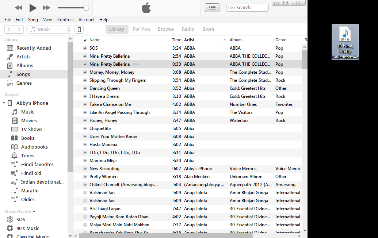Screen dimensions: 378x238
Task: Sort songs by the Genre column header
Action: click(x=288, y=40)
